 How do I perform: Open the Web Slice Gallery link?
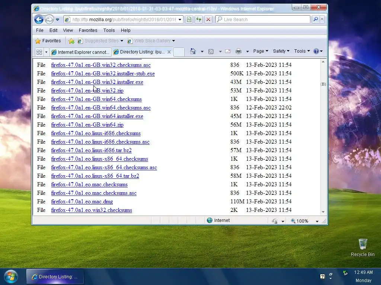coord(151,41)
